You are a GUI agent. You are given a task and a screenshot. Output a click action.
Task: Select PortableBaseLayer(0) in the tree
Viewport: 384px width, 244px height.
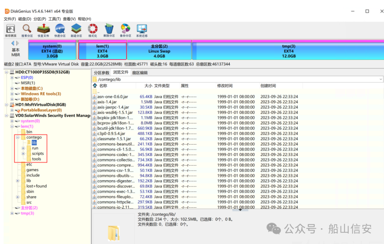coord(41,110)
